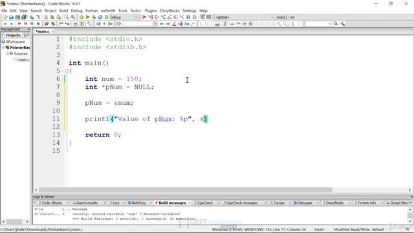Screen dimensions: 414x233
Task: Click the Redo arrow icon
Action: (x=38, y=17)
